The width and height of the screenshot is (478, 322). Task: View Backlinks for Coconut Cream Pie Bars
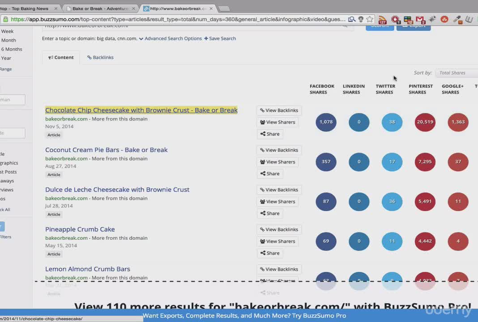(279, 150)
